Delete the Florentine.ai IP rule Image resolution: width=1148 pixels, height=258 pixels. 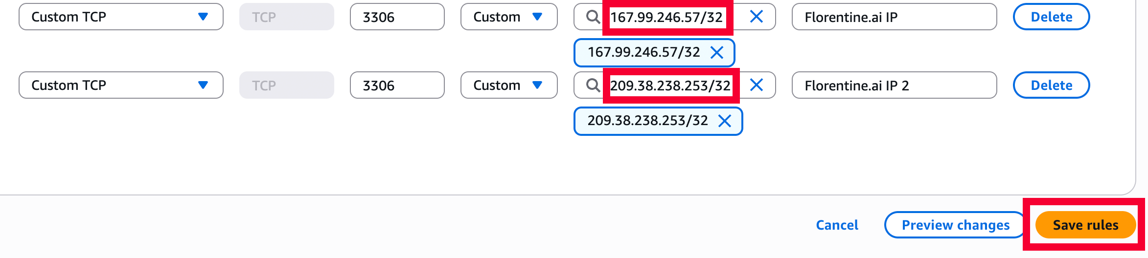(1051, 17)
